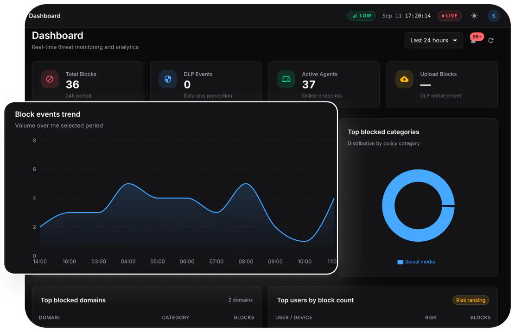The image size is (515, 332).
Task: Click the 'Upload Blocks' card label
Action: click(x=439, y=74)
